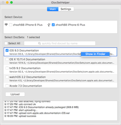The image size is (121, 125).
Task: Switch to the Settings tab
Action: click(x=66, y=9)
